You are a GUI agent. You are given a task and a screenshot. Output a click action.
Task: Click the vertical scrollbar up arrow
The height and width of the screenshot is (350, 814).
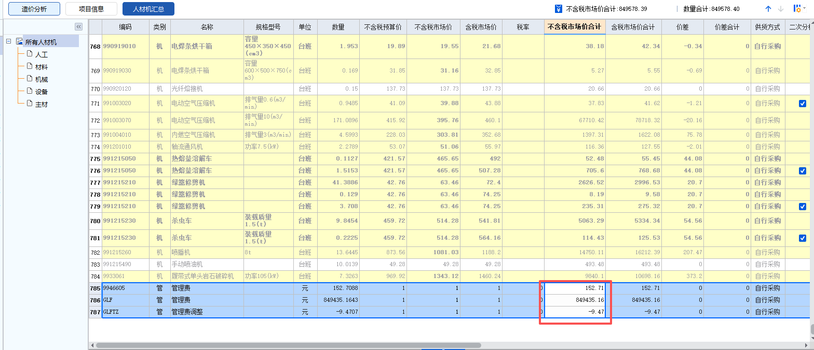point(811,23)
